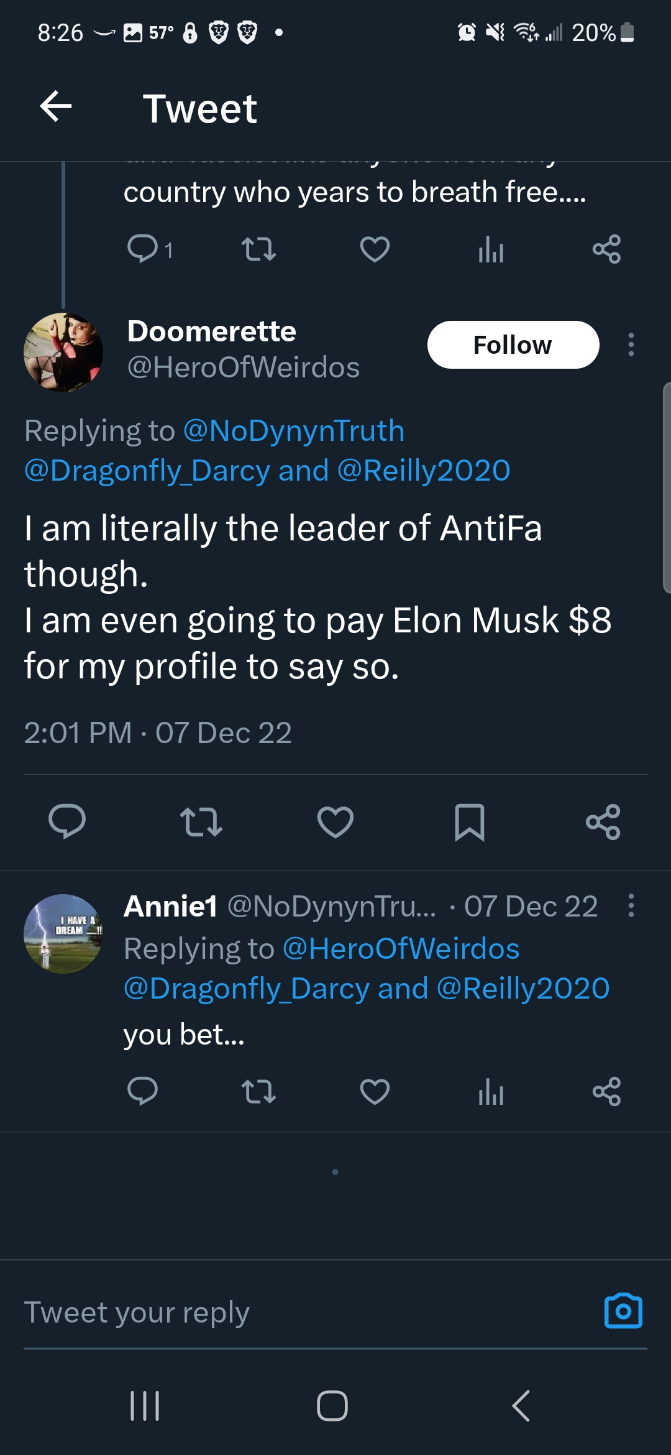Like Annie1's "you bet..." reply
Viewport: 671px width, 1455px height.
pyautogui.click(x=375, y=1092)
